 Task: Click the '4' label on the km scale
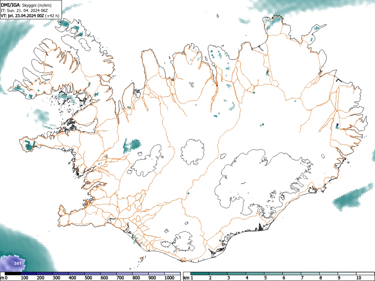pyautogui.click(x=247, y=278)
